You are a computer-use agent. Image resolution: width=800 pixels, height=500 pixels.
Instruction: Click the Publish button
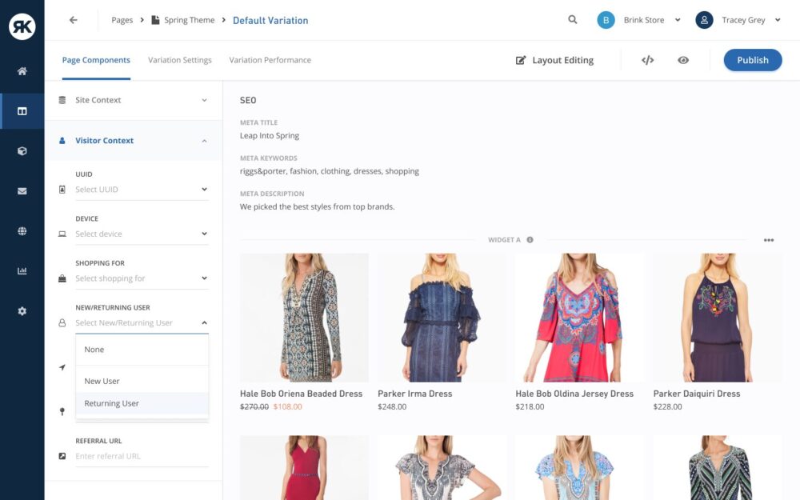click(752, 60)
